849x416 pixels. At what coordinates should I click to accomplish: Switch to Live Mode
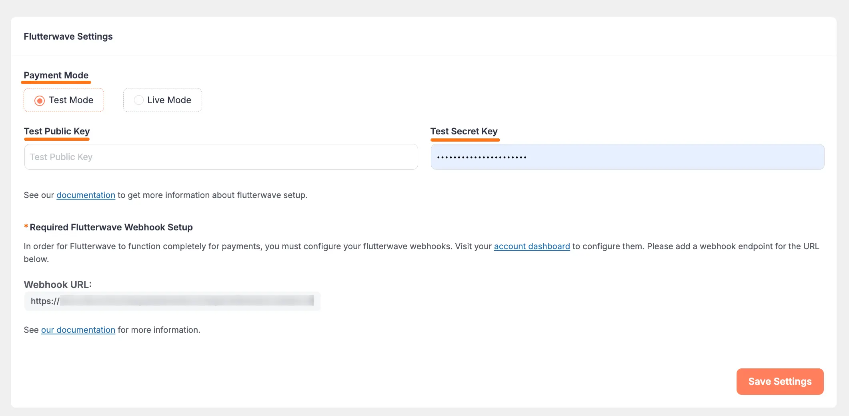162,100
